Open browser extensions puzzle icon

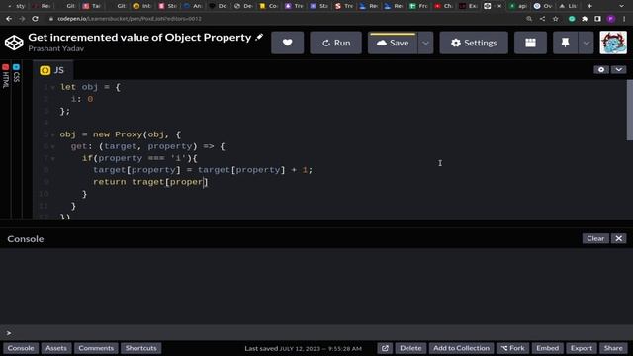[x=585, y=19]
